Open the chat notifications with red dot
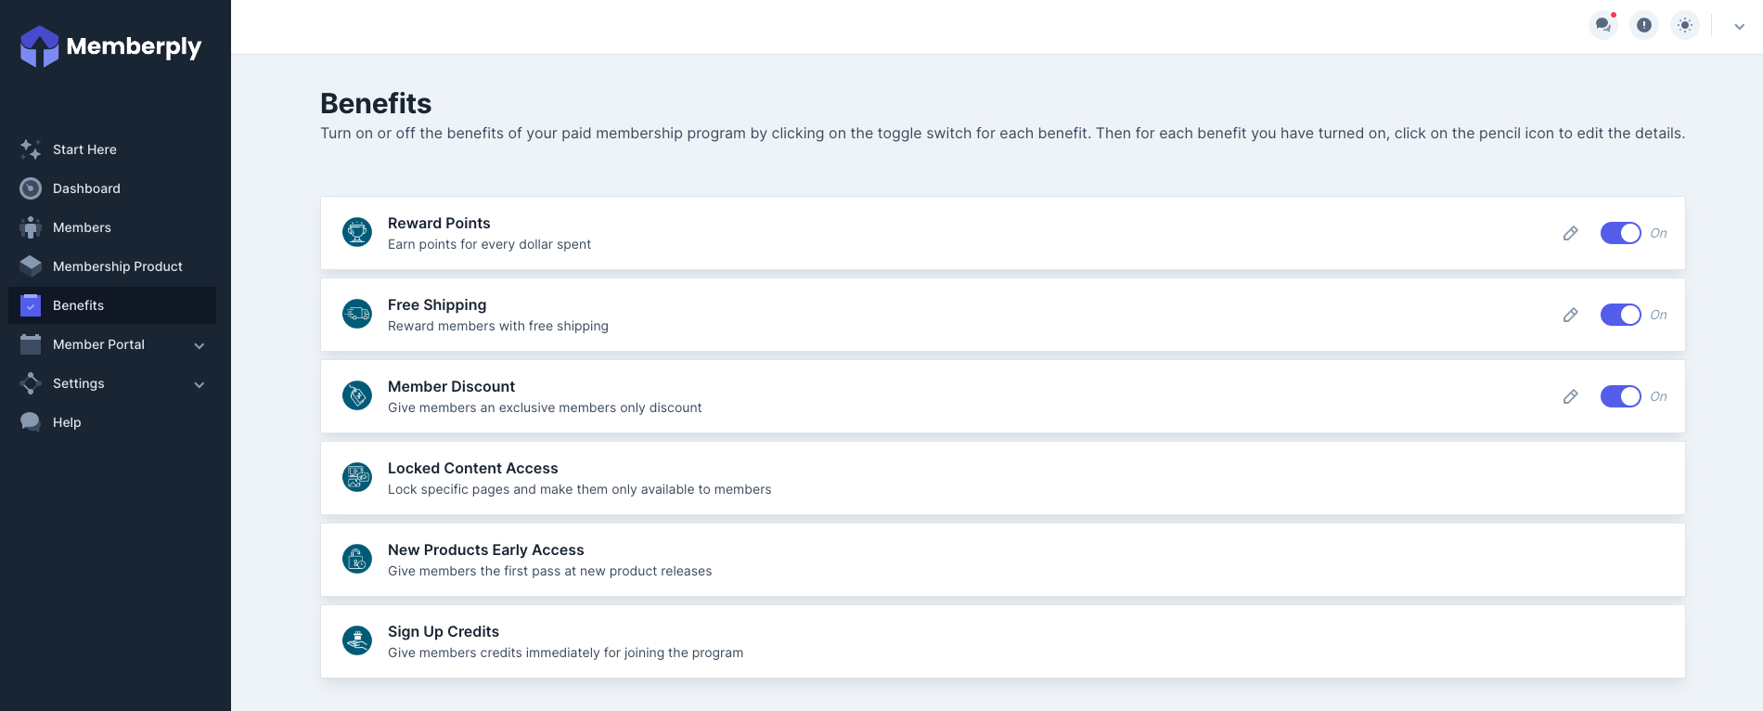This screenshot has height=711, width=1763. coord(1602,25)
